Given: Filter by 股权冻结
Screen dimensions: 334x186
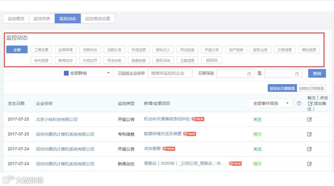Looking at the screenshot, I should click(x=163, y=60).
